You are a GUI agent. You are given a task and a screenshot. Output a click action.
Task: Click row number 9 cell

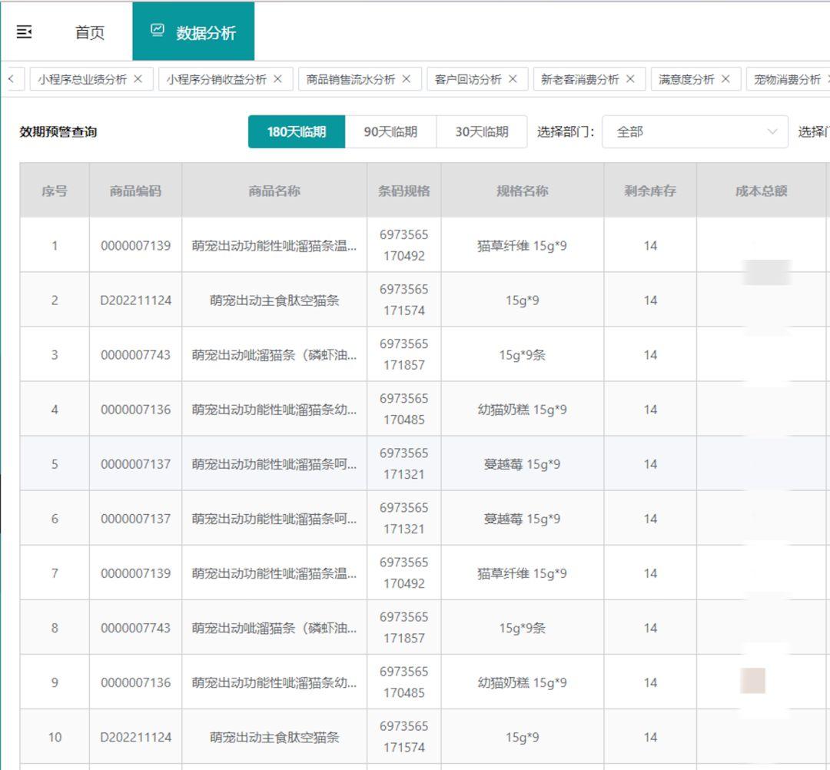55,682
